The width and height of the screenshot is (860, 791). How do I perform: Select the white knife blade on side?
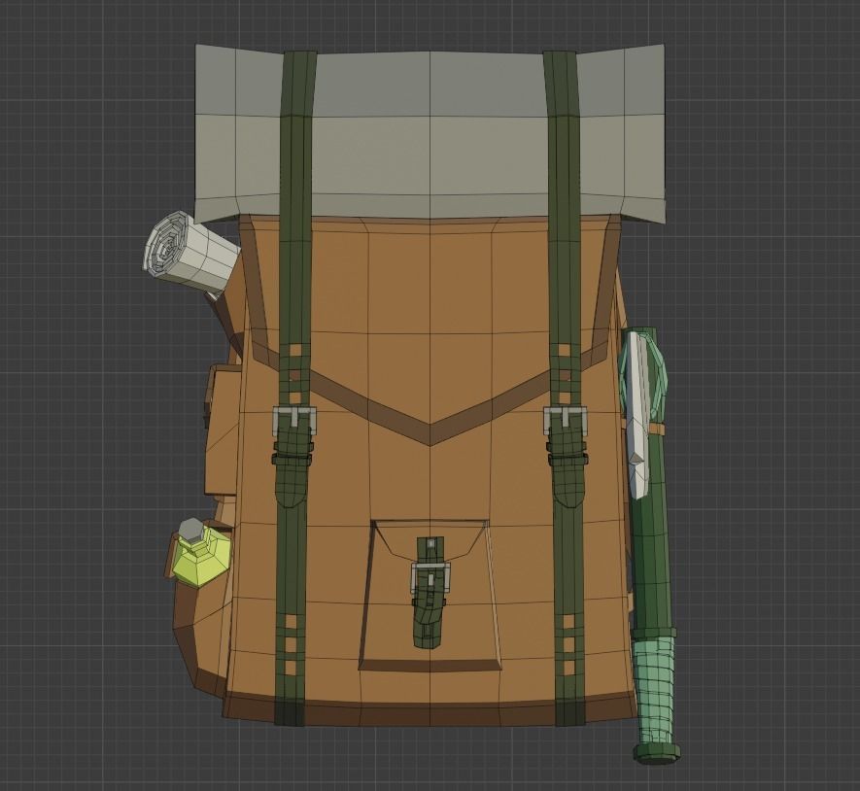638,416
